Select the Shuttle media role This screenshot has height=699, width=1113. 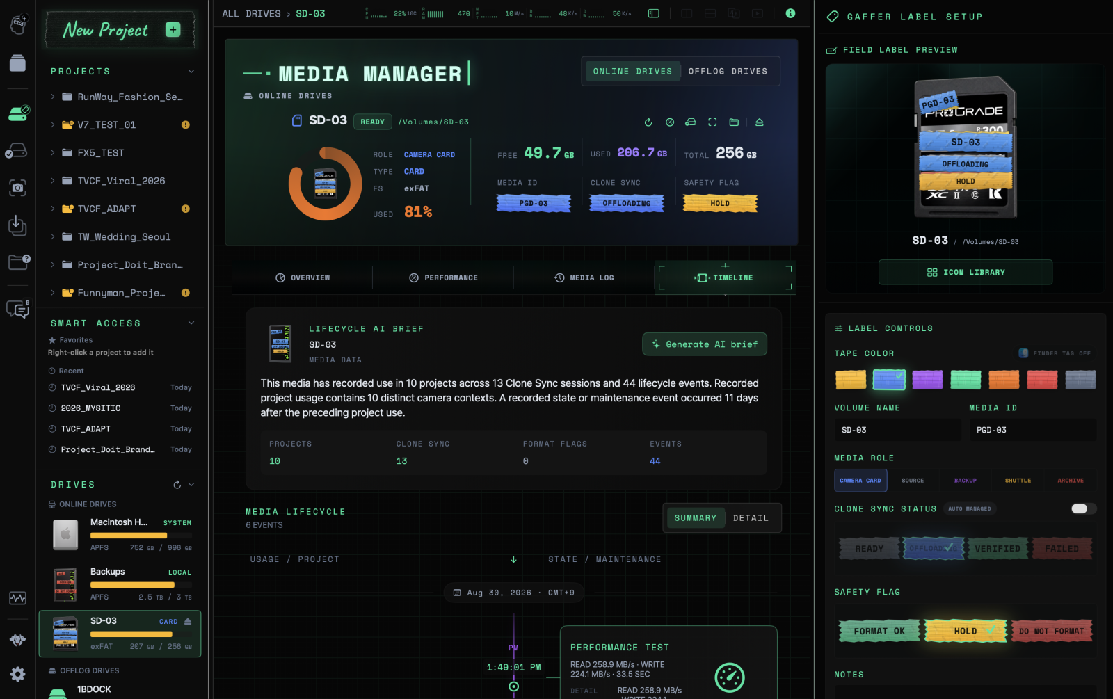point(1018,481)
